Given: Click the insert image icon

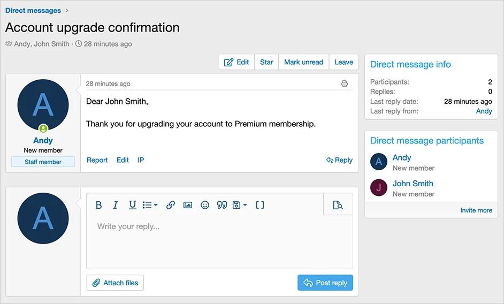Looking at the screenshot, I should 188,205.
